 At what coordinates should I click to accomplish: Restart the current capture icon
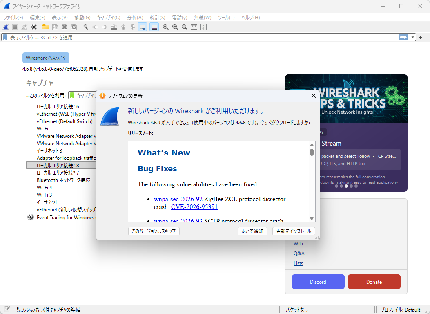click(x=25, y=27)
